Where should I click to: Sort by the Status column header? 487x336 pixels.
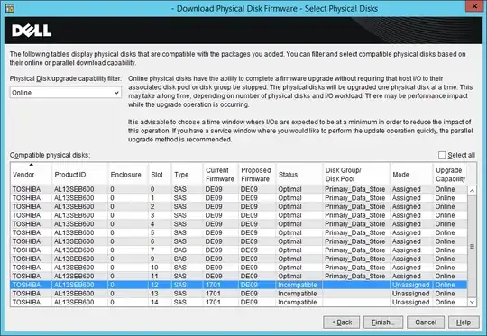299,175
